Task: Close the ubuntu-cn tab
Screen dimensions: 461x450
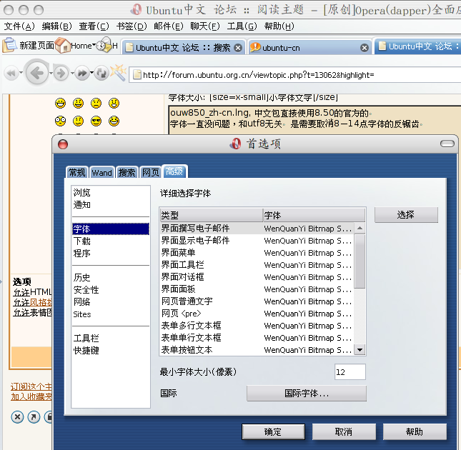Action: point(365,48)
